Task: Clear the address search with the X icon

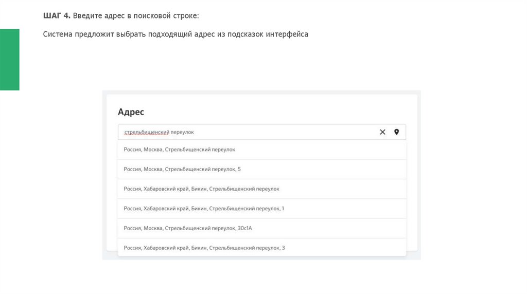Action: pyautogui.click(x=382, y=132)
